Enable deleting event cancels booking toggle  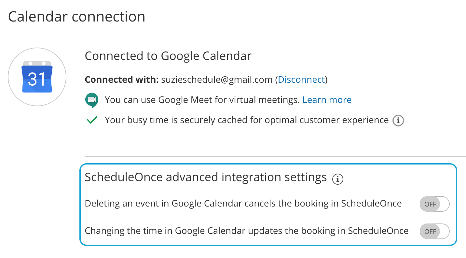pos(434,204)
